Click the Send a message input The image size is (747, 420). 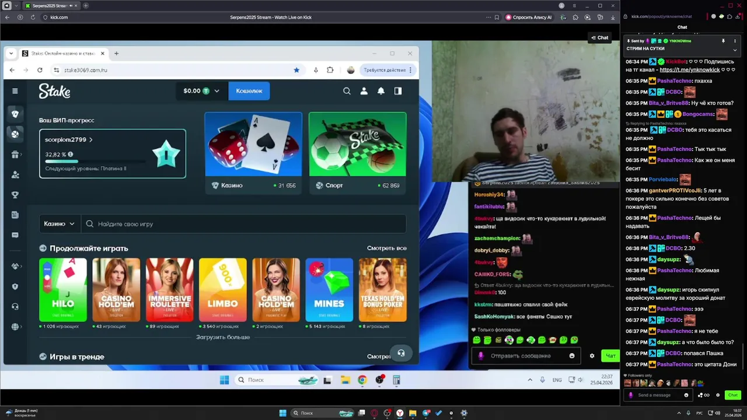pos(659,395)
